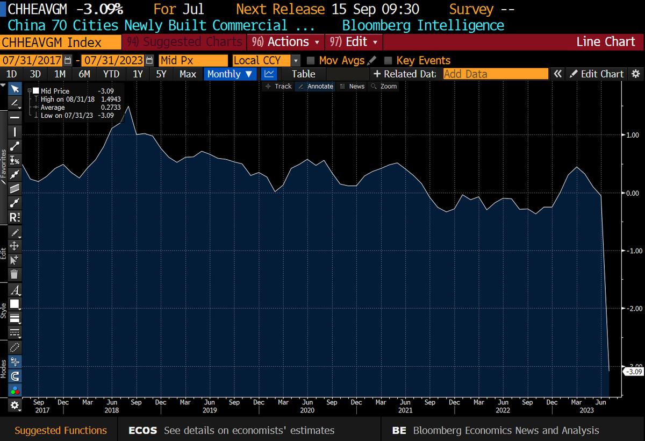Select the copy annotation cursor tool
Screen dimensions: 645x441
tap(15, 260)
